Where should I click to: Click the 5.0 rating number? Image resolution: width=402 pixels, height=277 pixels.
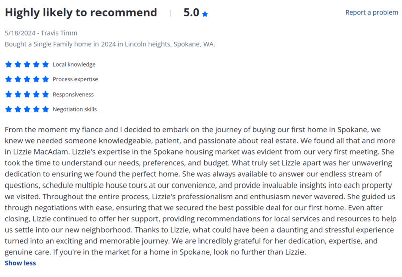point(191,13)
